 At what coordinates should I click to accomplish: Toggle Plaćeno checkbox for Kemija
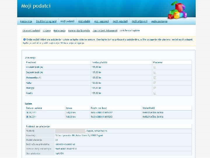pyautogui.click(x=155, y=93)
